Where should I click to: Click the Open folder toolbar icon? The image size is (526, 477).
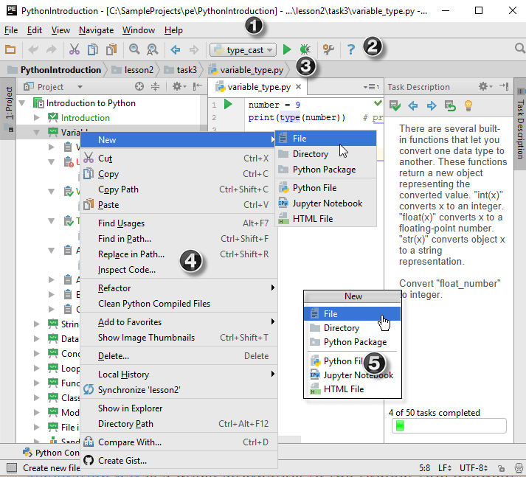(10, 50)
